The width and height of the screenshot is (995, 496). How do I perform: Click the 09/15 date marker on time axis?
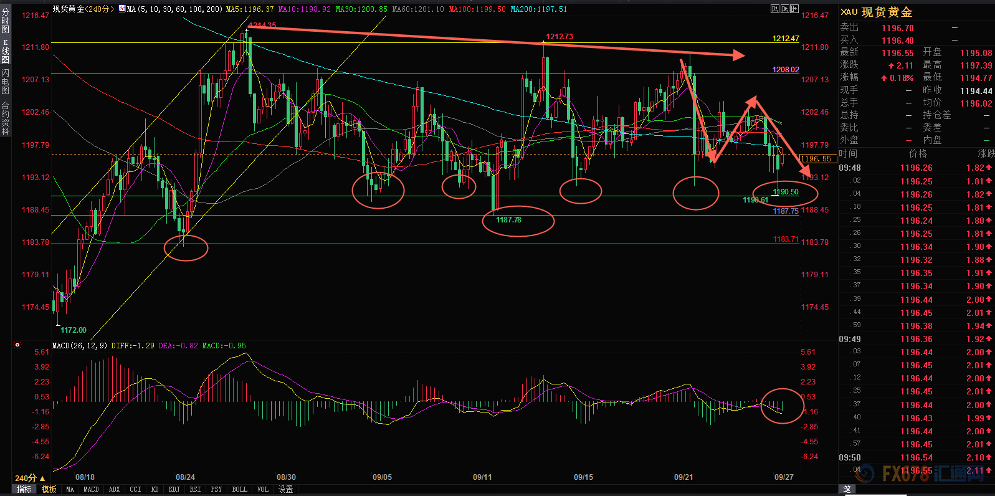(583, 477)
